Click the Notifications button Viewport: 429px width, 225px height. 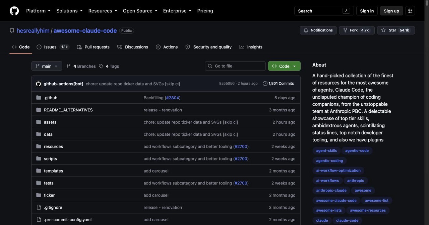(x=318, y=30)
